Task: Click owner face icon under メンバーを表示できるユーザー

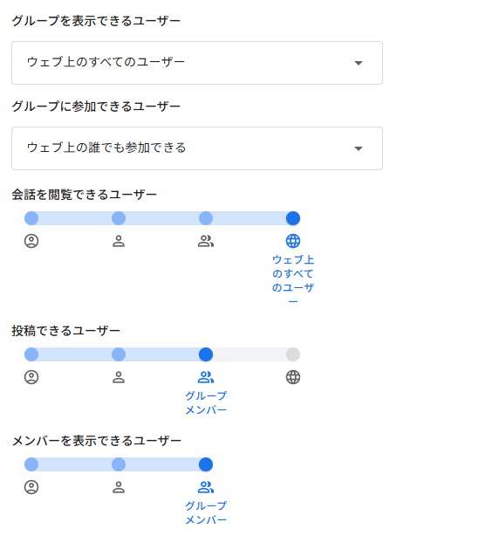Action: click(31, 487)
